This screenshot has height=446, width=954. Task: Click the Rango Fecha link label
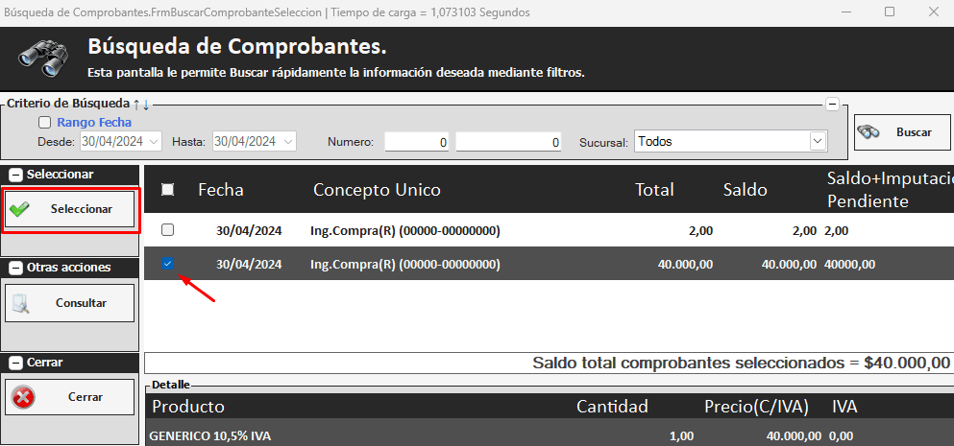pos(94,123)
